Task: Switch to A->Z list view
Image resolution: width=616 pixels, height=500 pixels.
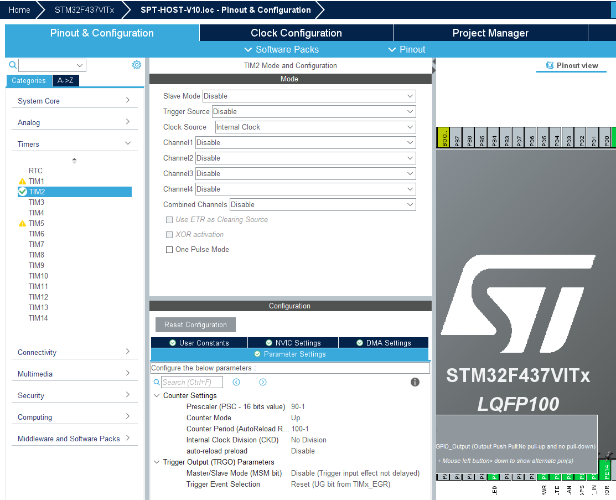Action: point(66,81)
